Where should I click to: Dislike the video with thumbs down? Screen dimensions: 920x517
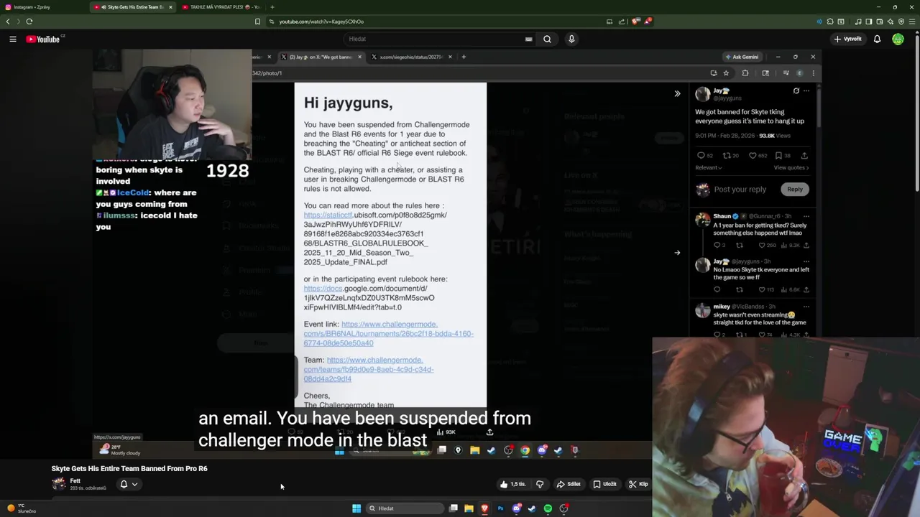[540, 484]
